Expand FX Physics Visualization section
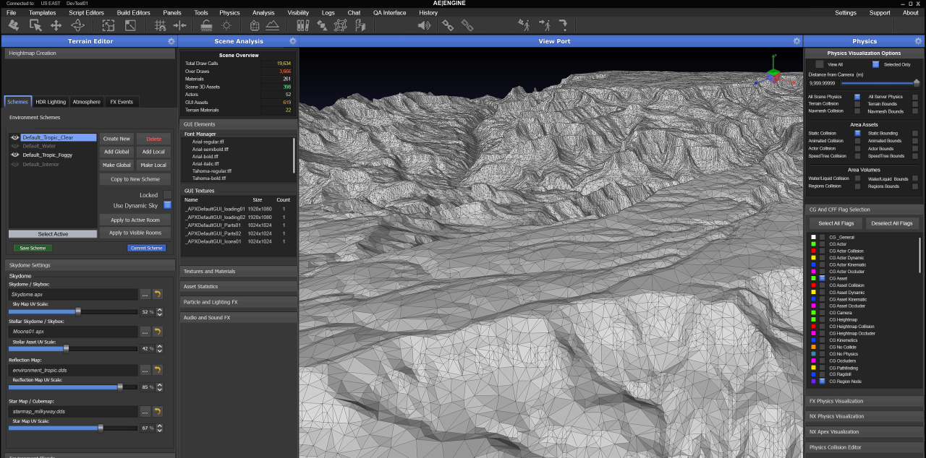926x458 pixels. [865, 401]
